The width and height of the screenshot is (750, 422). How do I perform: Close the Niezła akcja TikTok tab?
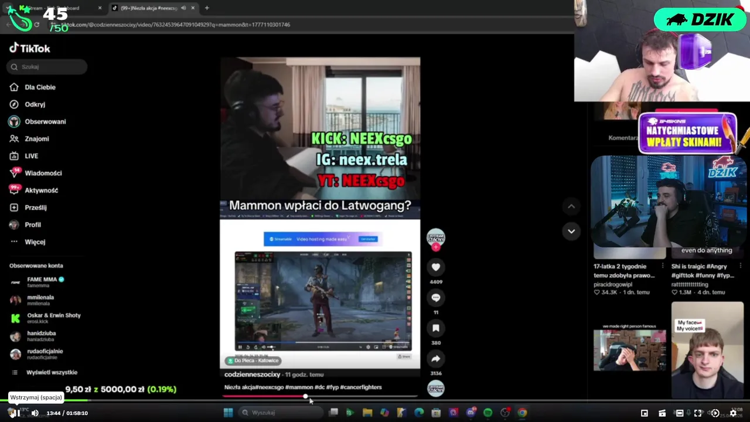tap(193, 8)
